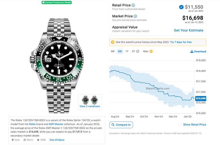Click Try 7 days for free
This screenshot has height=145, width=220.
181,42
